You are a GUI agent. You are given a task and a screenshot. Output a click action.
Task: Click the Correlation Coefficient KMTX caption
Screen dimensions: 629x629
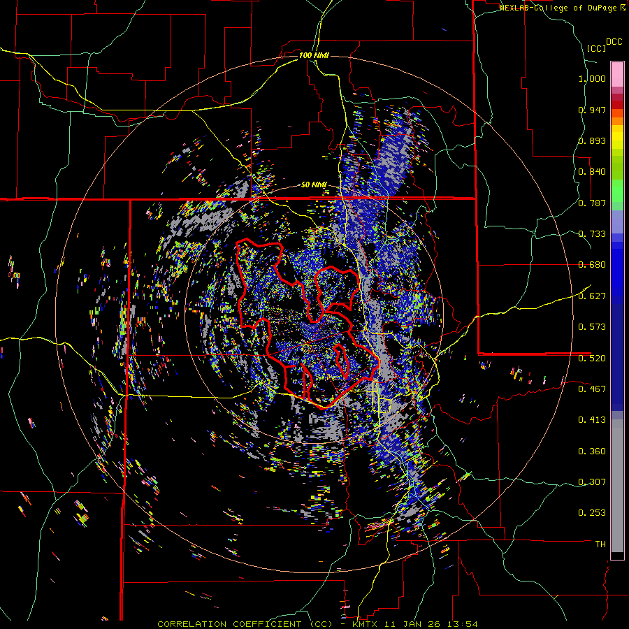[317, 624]
